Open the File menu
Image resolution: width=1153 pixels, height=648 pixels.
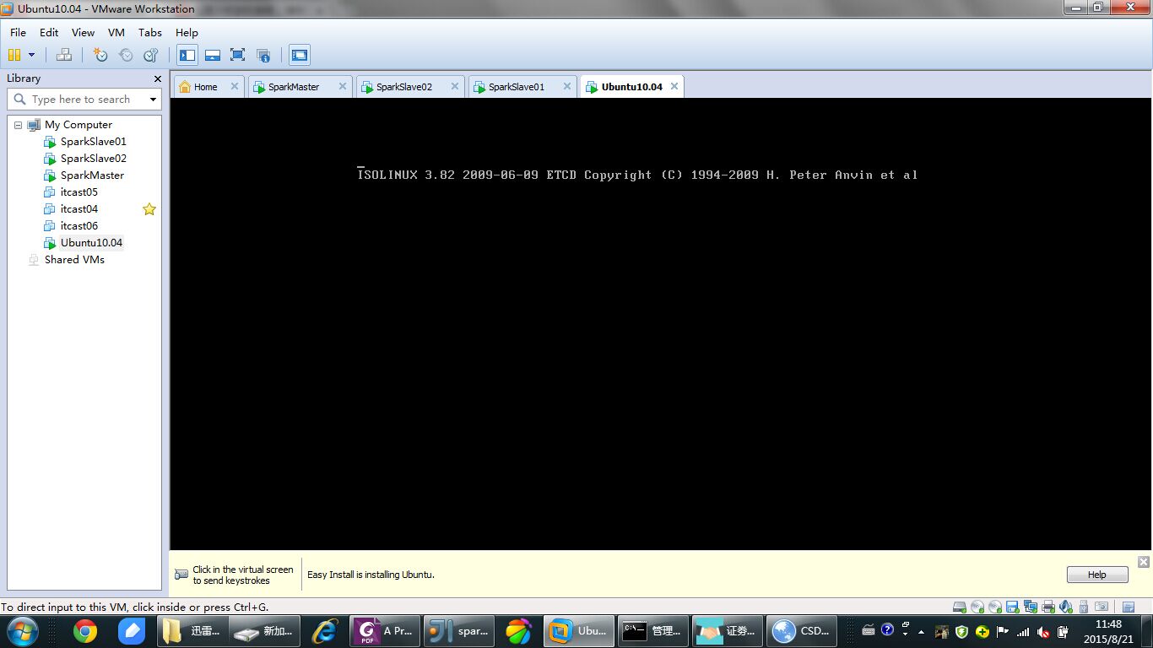[18, 32]
